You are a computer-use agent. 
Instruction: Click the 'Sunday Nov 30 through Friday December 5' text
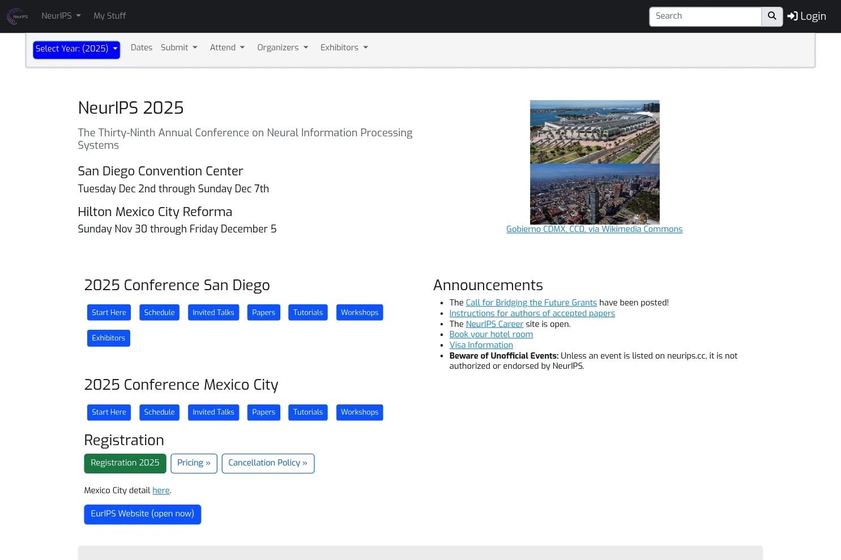tap(177, 229)
